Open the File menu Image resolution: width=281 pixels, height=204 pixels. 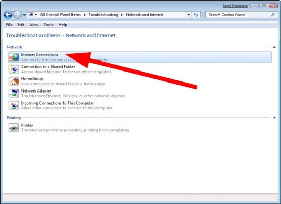pyautogui.click(x=9, y=25)
